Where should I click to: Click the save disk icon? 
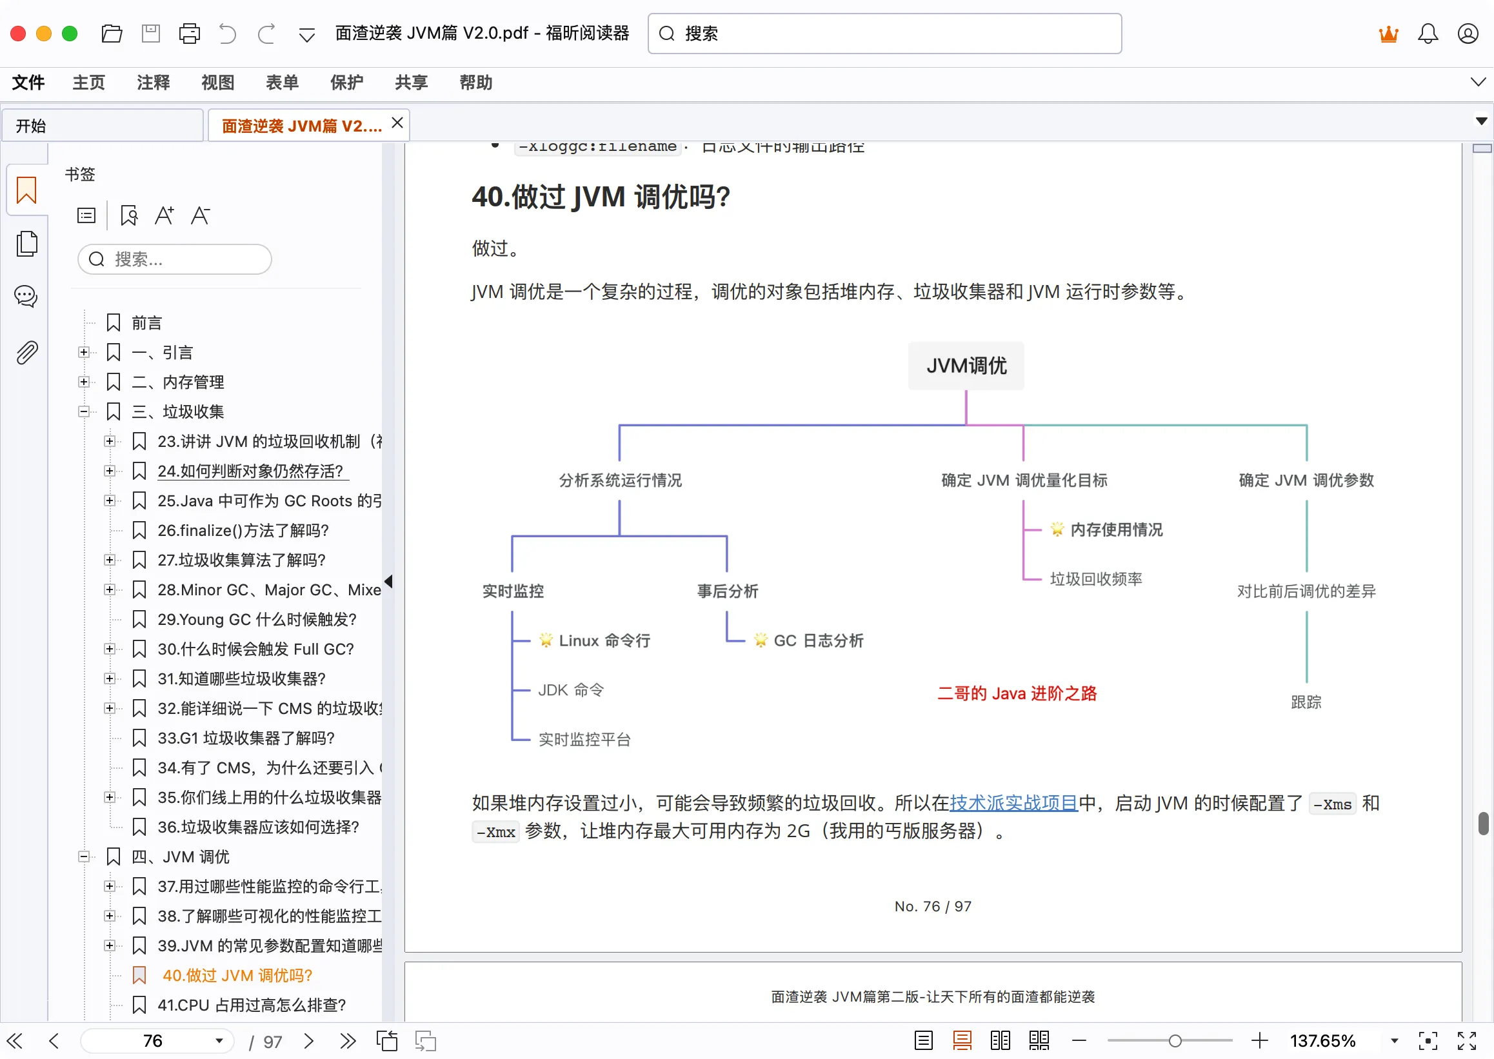(151, 34)
